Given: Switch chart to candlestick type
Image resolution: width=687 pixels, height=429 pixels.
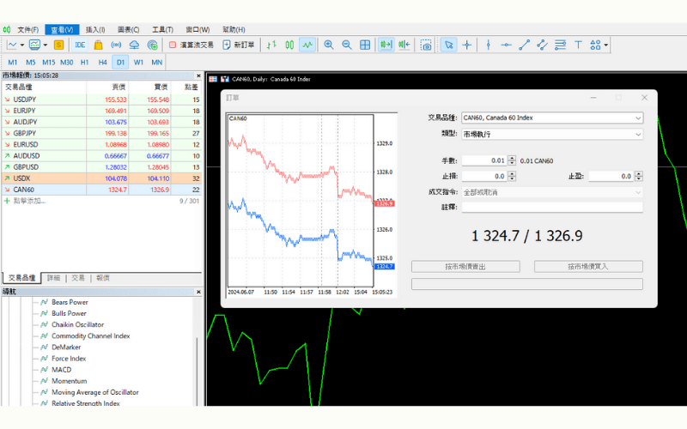Looking at the screenshot, I should tap(289, 45).
